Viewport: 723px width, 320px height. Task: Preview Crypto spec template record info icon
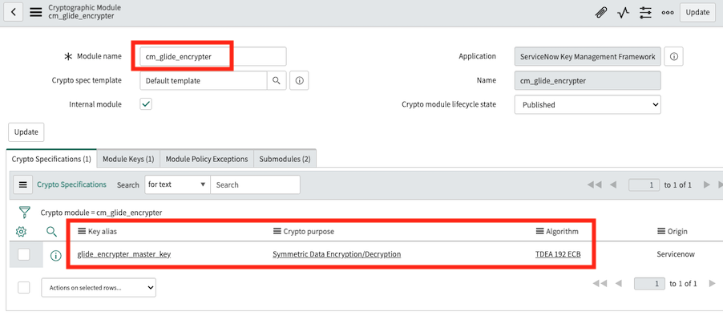click(299, 80)
